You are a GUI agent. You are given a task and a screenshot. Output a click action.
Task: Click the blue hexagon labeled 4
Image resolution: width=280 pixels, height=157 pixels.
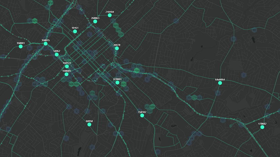pos(199,133)
